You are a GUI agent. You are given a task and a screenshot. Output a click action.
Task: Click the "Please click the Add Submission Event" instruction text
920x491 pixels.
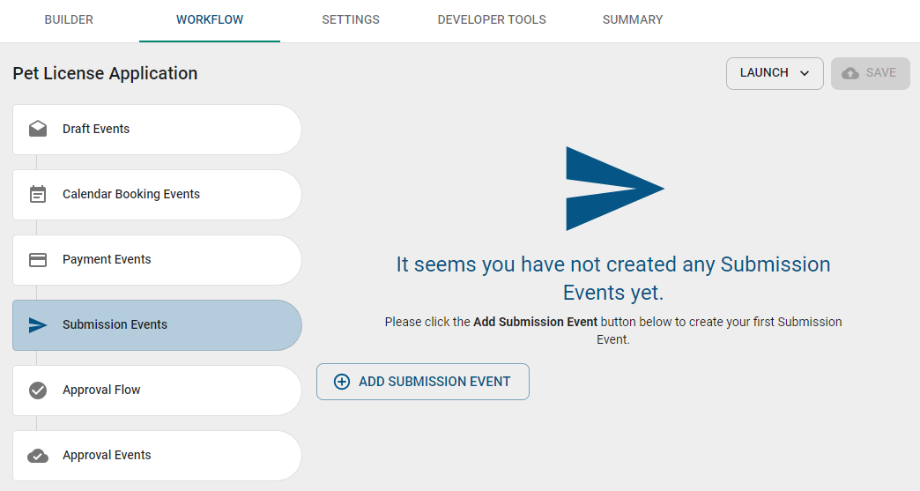coord(613,331)
